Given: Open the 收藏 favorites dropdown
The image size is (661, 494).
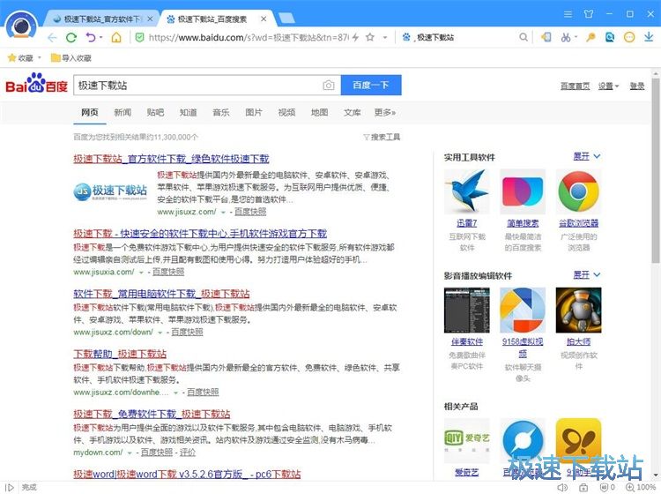Looking at the screenshot, I should [x=40, y=57].
